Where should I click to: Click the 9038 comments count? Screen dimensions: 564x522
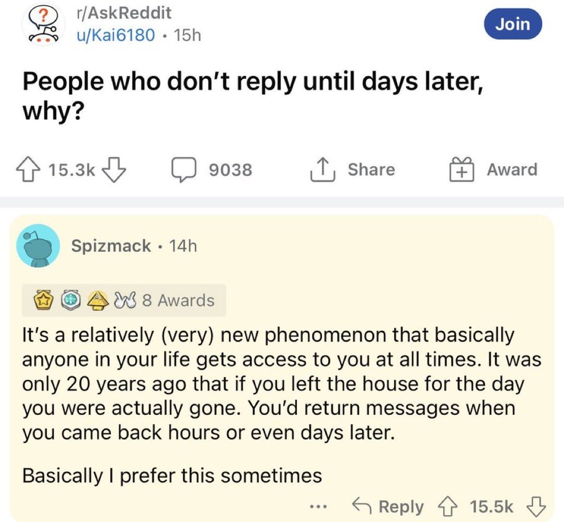(x=230, y=170)
